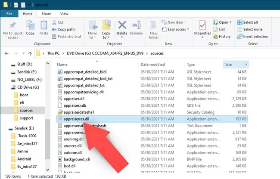Click the Properties icon
Image resolution: width=280 pixels, height=179 pixels.
[x=202, y=25]
